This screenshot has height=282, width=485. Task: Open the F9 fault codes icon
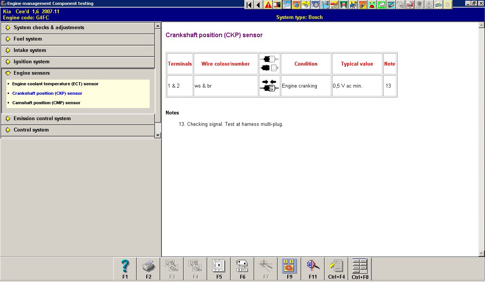click(x=289, y=269)
